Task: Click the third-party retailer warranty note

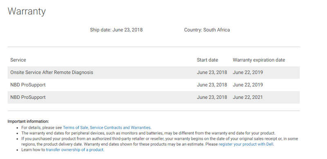Action: click(x=159, y=141)
